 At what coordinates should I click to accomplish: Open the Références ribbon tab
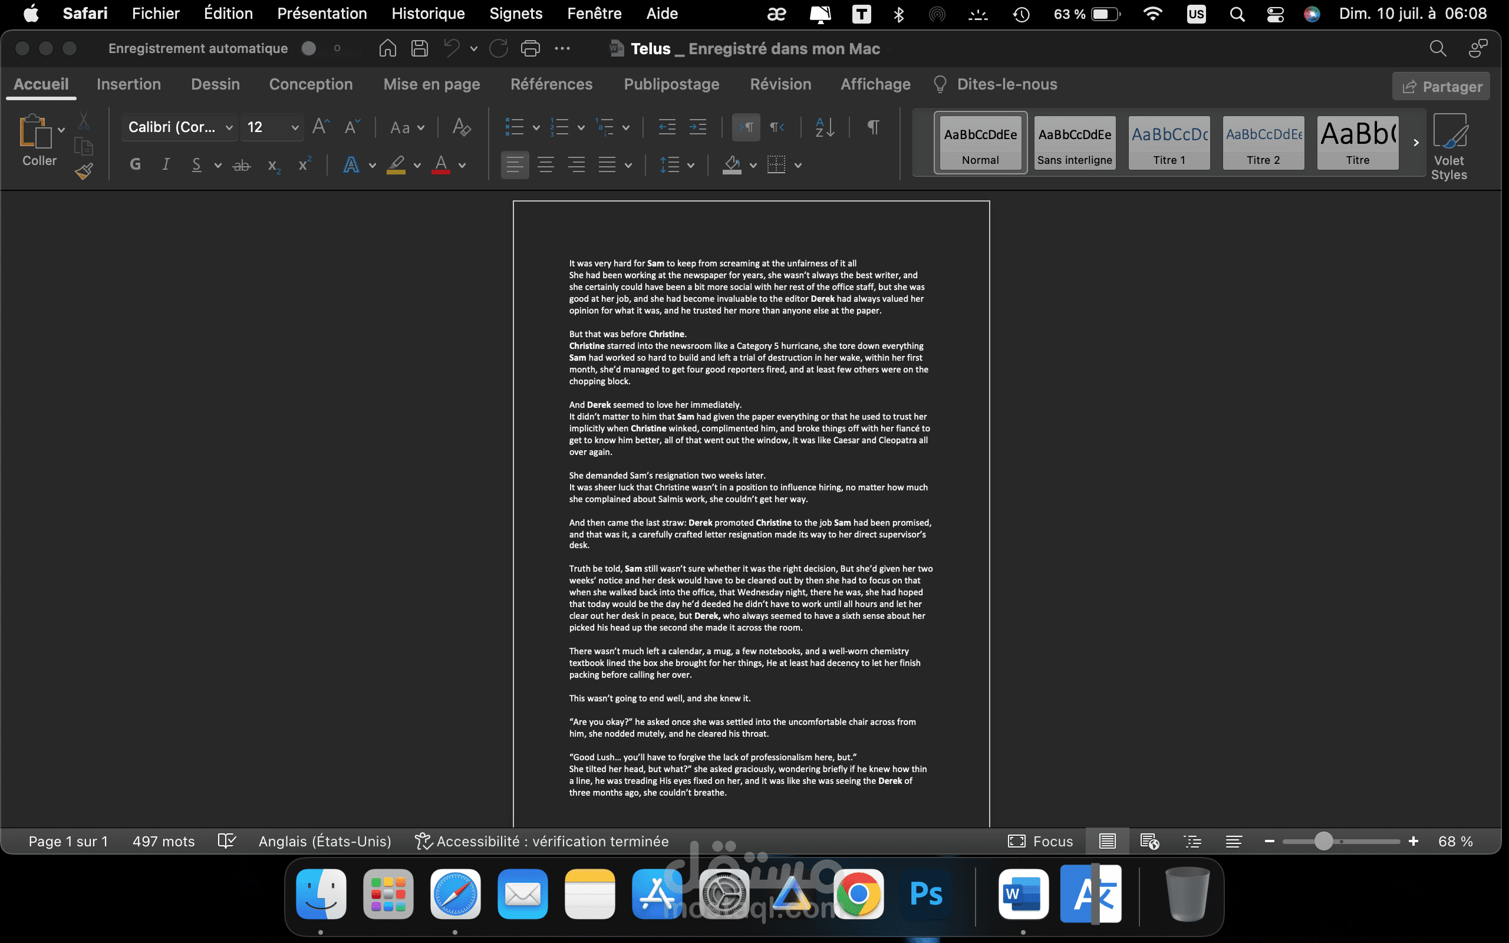551,84
